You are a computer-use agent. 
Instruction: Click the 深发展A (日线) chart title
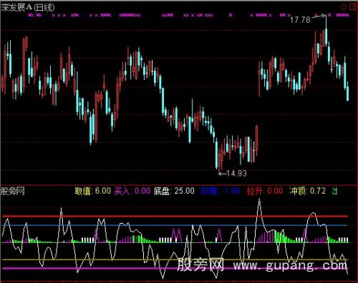pyautogui.click(x=28, y=7)
